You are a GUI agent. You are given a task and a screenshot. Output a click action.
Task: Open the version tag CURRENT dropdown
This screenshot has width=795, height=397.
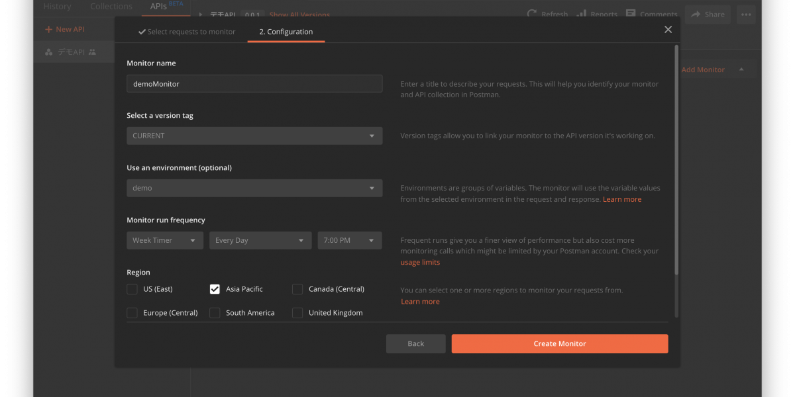pos(254,136)
